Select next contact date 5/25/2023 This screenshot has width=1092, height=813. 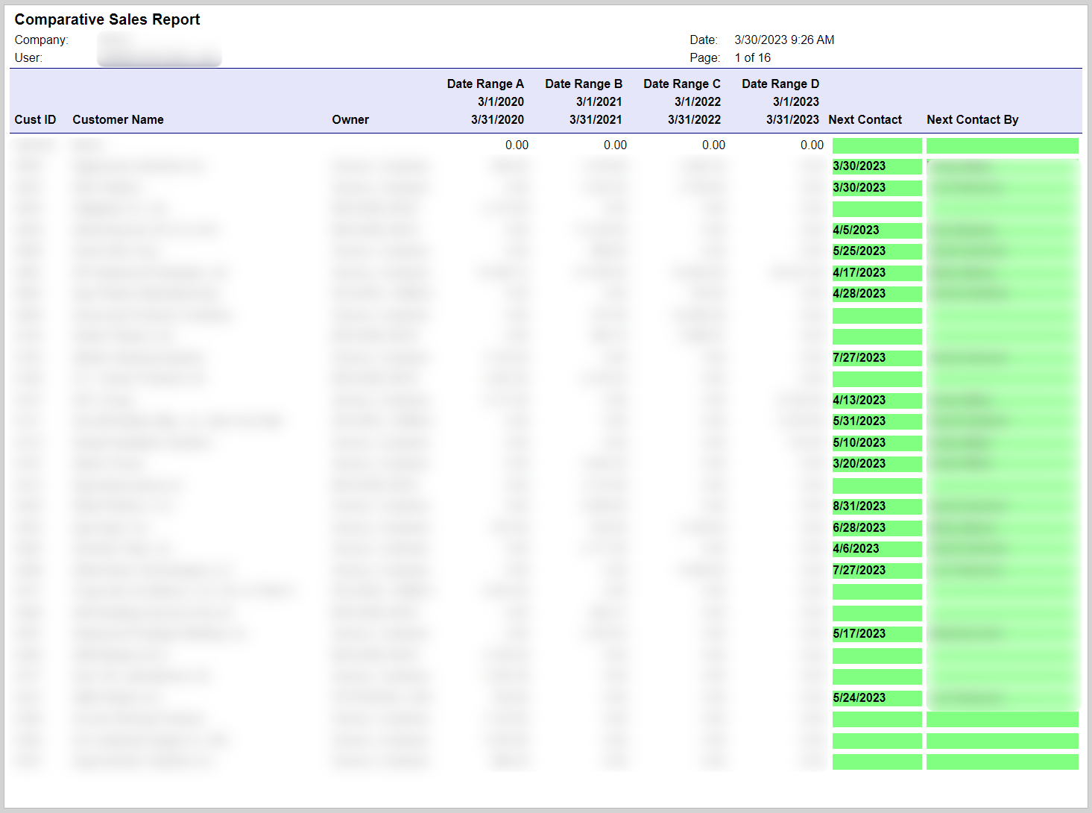click(859, 251)
